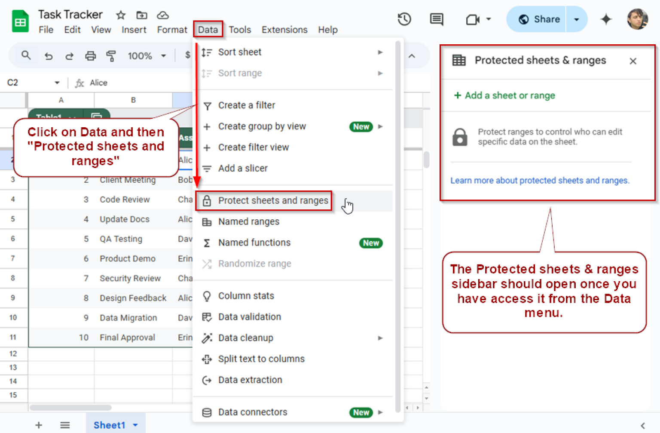Start a video call from the camera icon
Viewport: 660px width, 433px height.
tap(472, 19)
